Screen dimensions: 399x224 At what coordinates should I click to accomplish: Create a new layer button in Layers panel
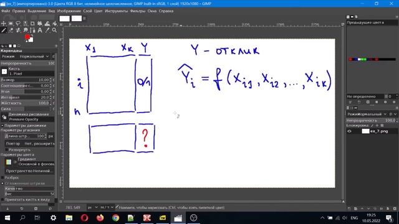[349, 208]
